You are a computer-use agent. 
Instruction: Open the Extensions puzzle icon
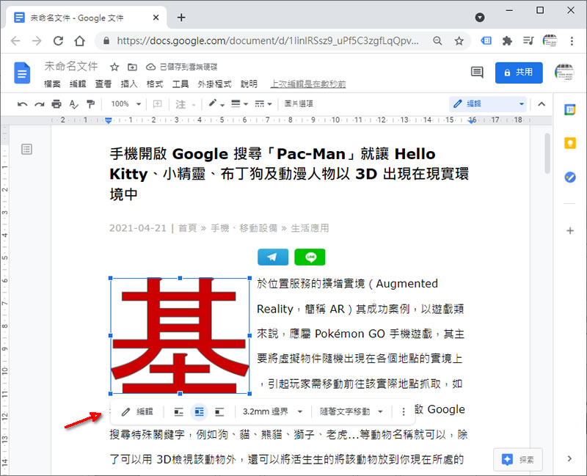point(507,40)
